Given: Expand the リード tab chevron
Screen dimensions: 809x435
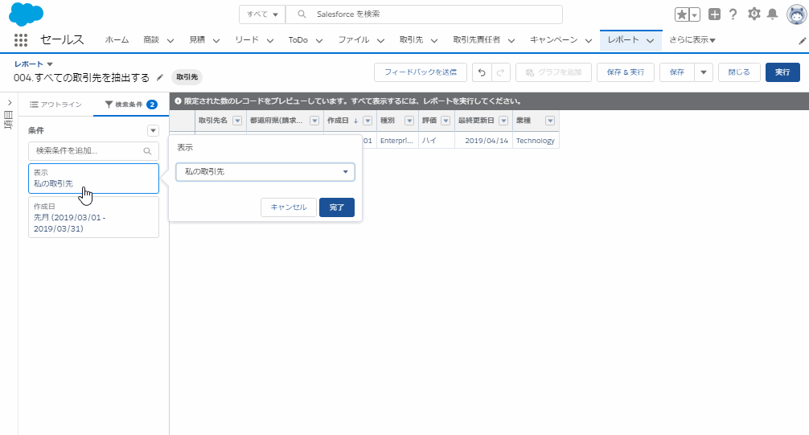Looking at the screenshot, I should point(269,40).
